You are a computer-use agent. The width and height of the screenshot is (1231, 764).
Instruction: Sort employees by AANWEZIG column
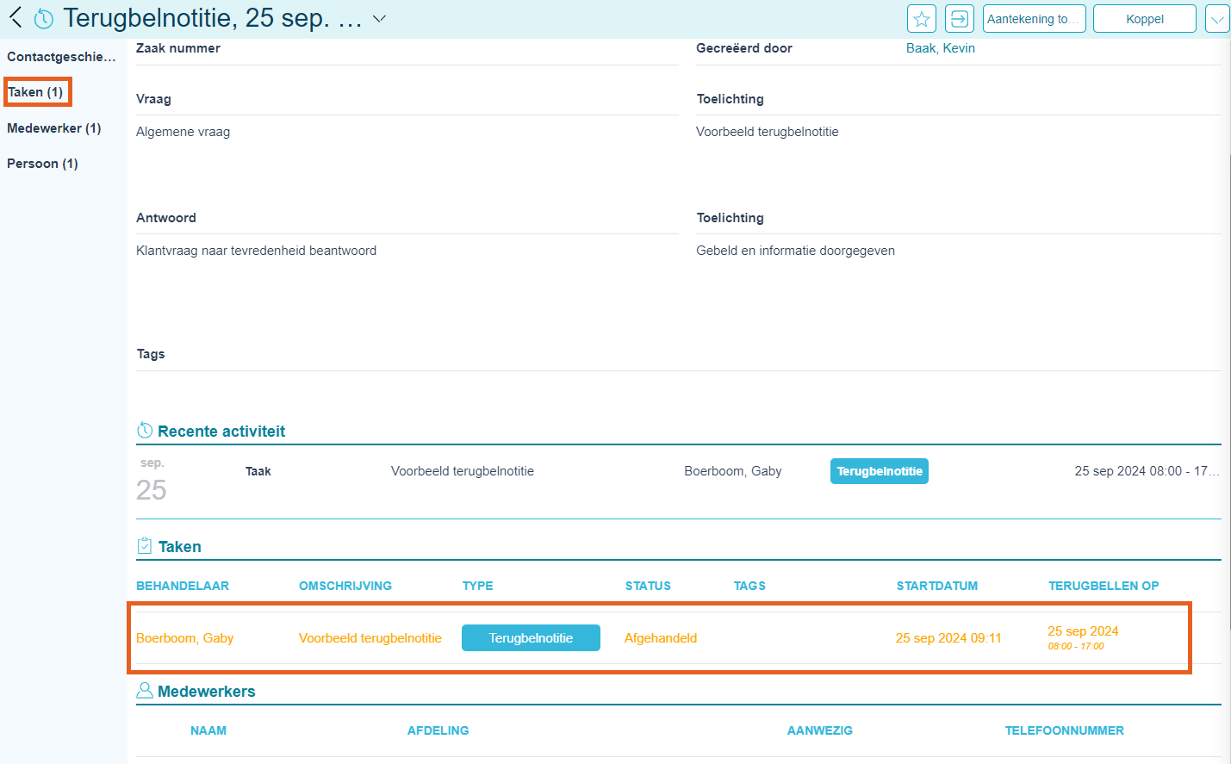pos(820,730)
